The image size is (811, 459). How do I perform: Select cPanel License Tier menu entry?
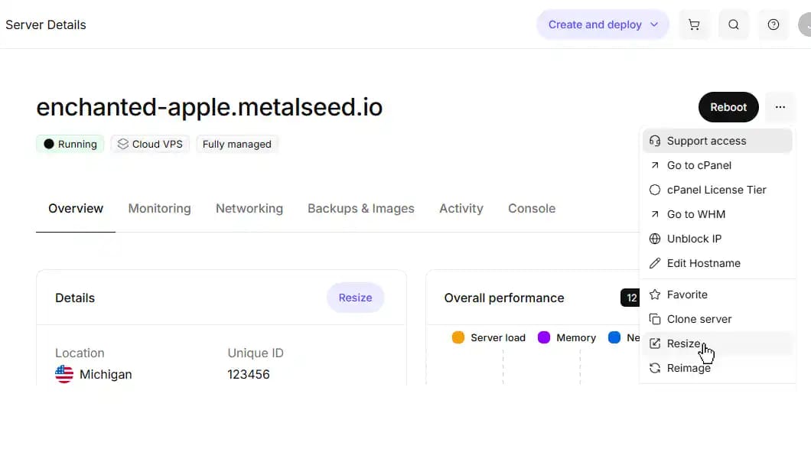[716, 190]
